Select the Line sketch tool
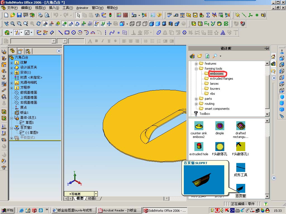 (x=61, y=33)
